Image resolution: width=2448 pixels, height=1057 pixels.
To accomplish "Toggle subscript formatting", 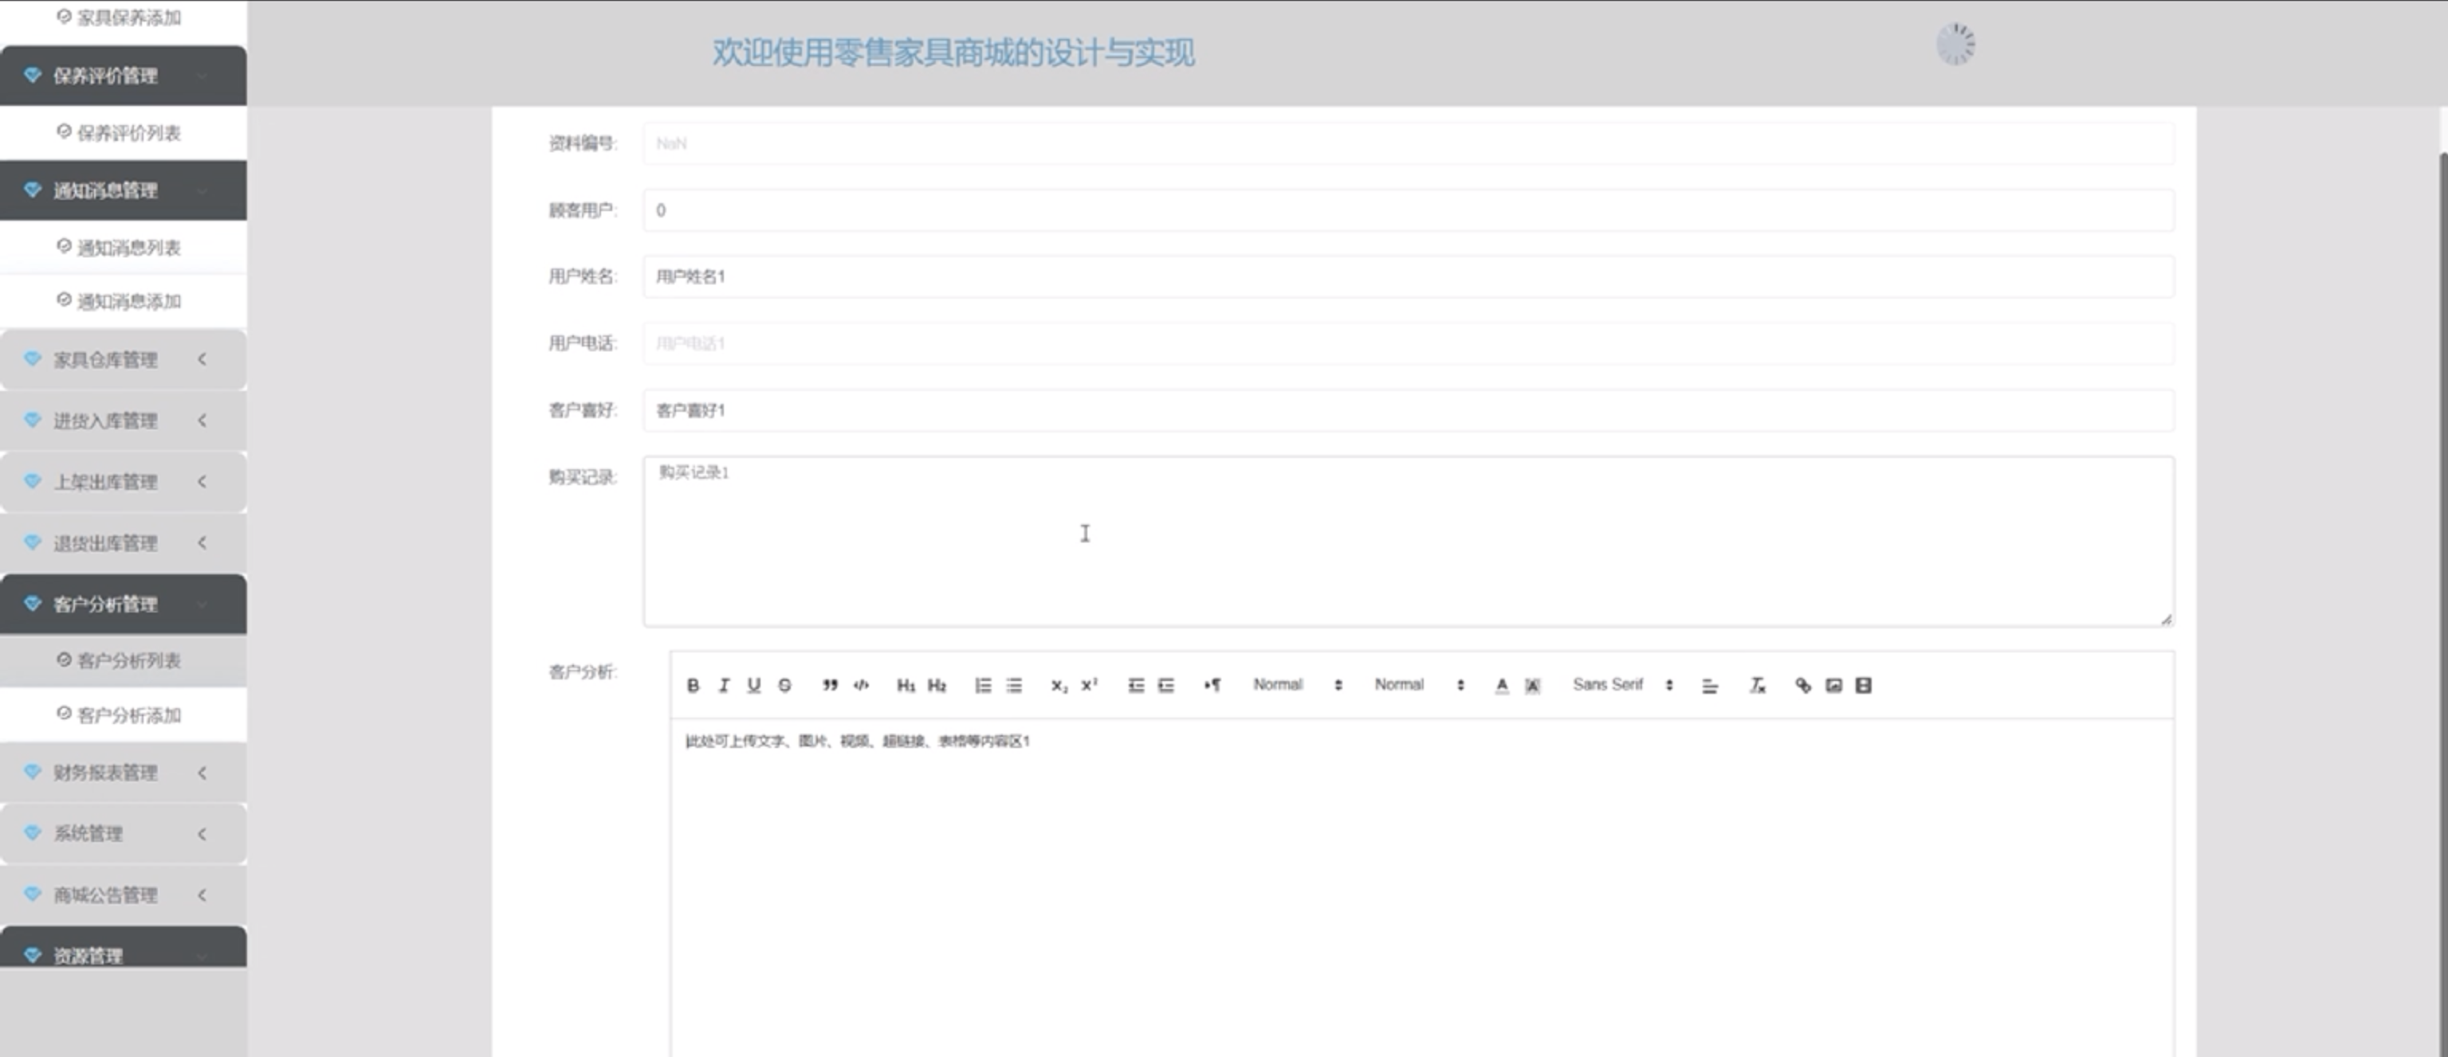I will 1059,685.
